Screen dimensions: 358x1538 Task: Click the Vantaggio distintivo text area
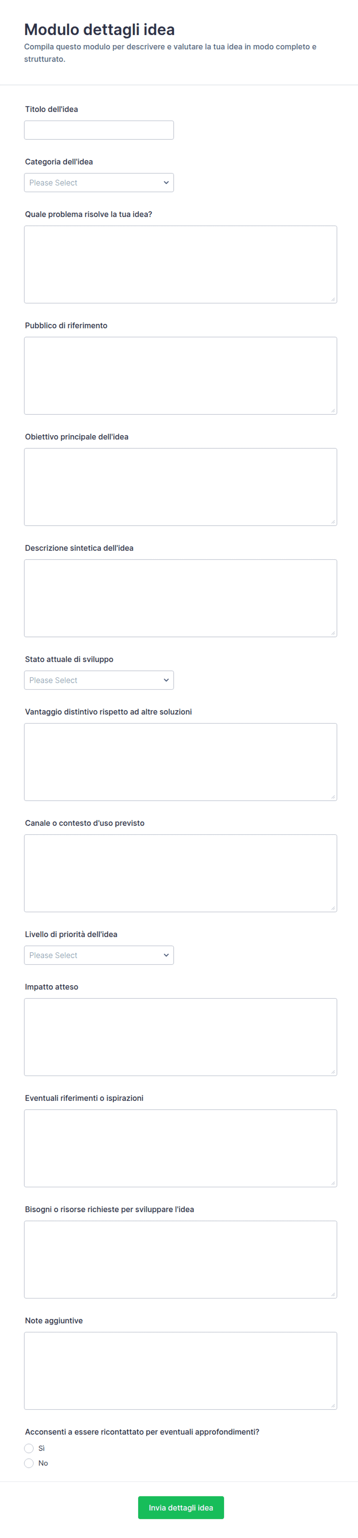(x=181, y=762)
